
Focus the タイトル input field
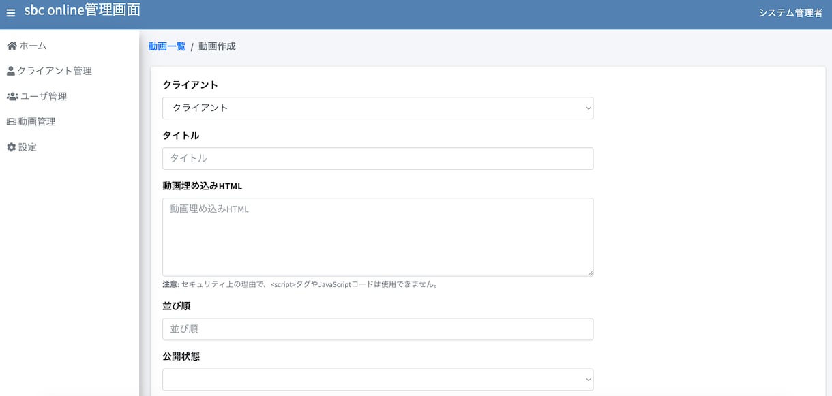(378, 158)
